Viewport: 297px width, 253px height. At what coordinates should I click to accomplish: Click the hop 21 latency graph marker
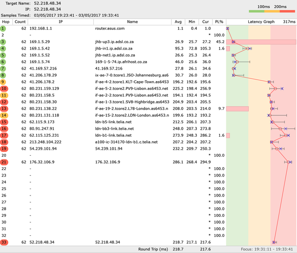[x=288, y=162]
